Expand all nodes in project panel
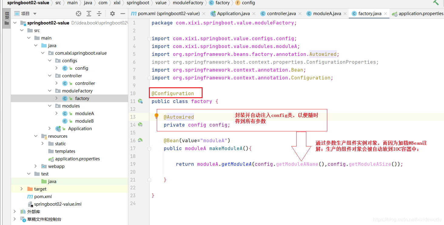The image size is (444, 225). 89,14
